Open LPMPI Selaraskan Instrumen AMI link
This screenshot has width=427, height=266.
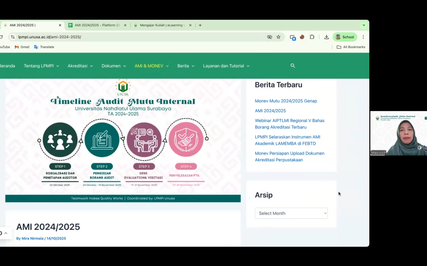coord(287,140)
